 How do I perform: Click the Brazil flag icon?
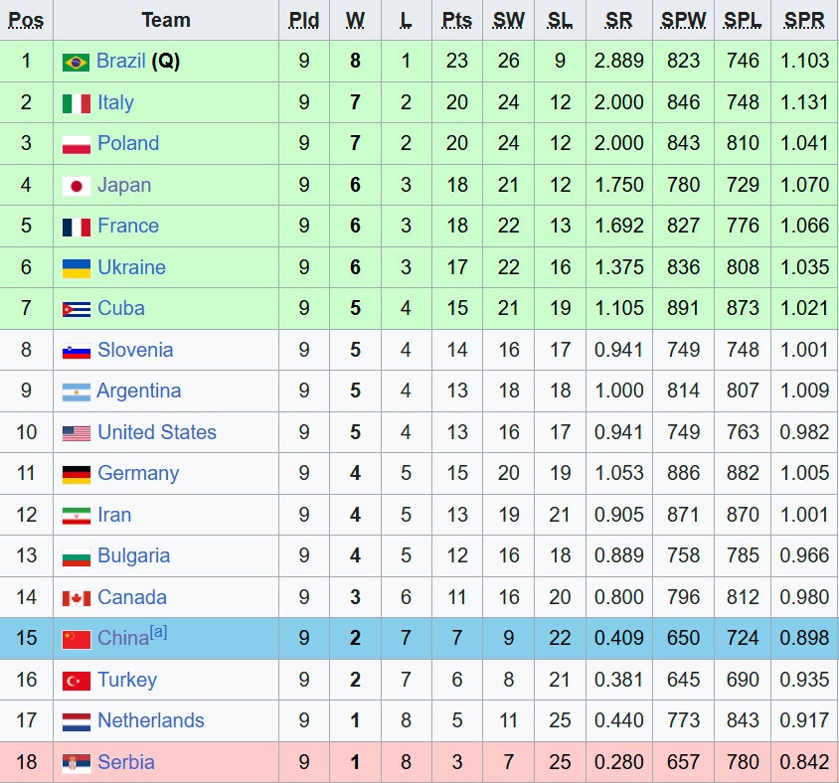point(76,62)
